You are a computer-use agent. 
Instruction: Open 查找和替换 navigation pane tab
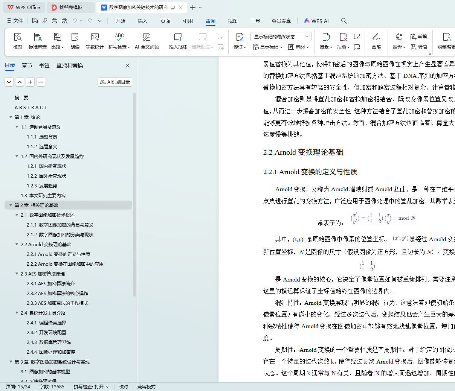pyautogui.click(x=70, y=65)
